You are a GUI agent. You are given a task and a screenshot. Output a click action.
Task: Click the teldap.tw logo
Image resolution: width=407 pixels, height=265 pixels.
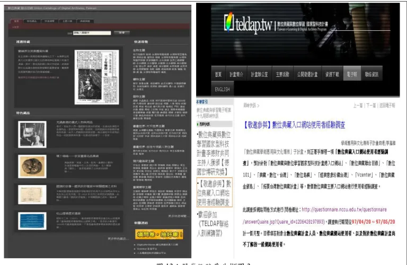click(x=248, y=23)
